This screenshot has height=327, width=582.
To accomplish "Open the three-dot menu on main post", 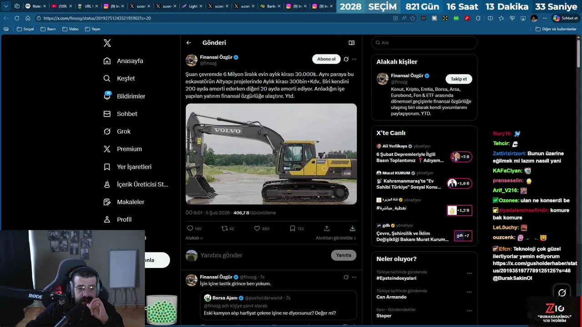I will click(x=354, y=59).
